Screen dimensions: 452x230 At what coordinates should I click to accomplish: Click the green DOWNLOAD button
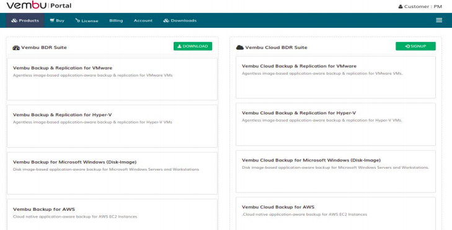click(x=193, y=46)
